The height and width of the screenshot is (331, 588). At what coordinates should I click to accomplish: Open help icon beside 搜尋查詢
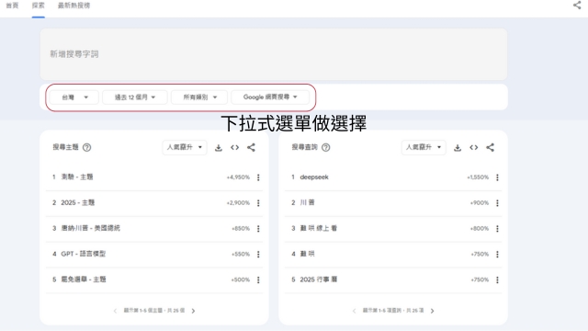[326, 147]
